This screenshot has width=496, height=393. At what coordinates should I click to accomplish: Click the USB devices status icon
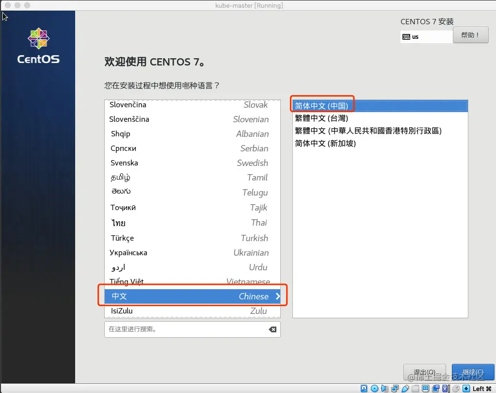405,388
